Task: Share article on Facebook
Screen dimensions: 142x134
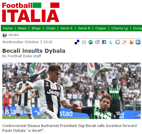Action: pos(104,42)
